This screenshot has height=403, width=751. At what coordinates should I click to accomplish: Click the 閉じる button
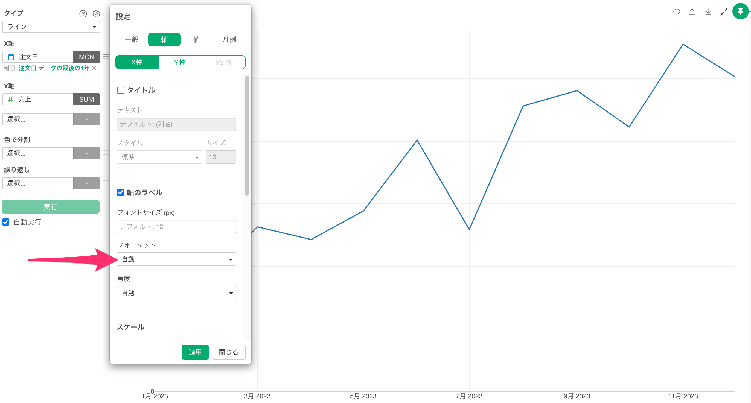pyautogui.click(x=228, y=352)
